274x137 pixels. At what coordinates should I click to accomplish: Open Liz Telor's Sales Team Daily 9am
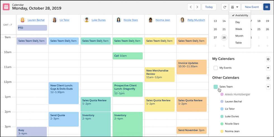tap(64, 41)
